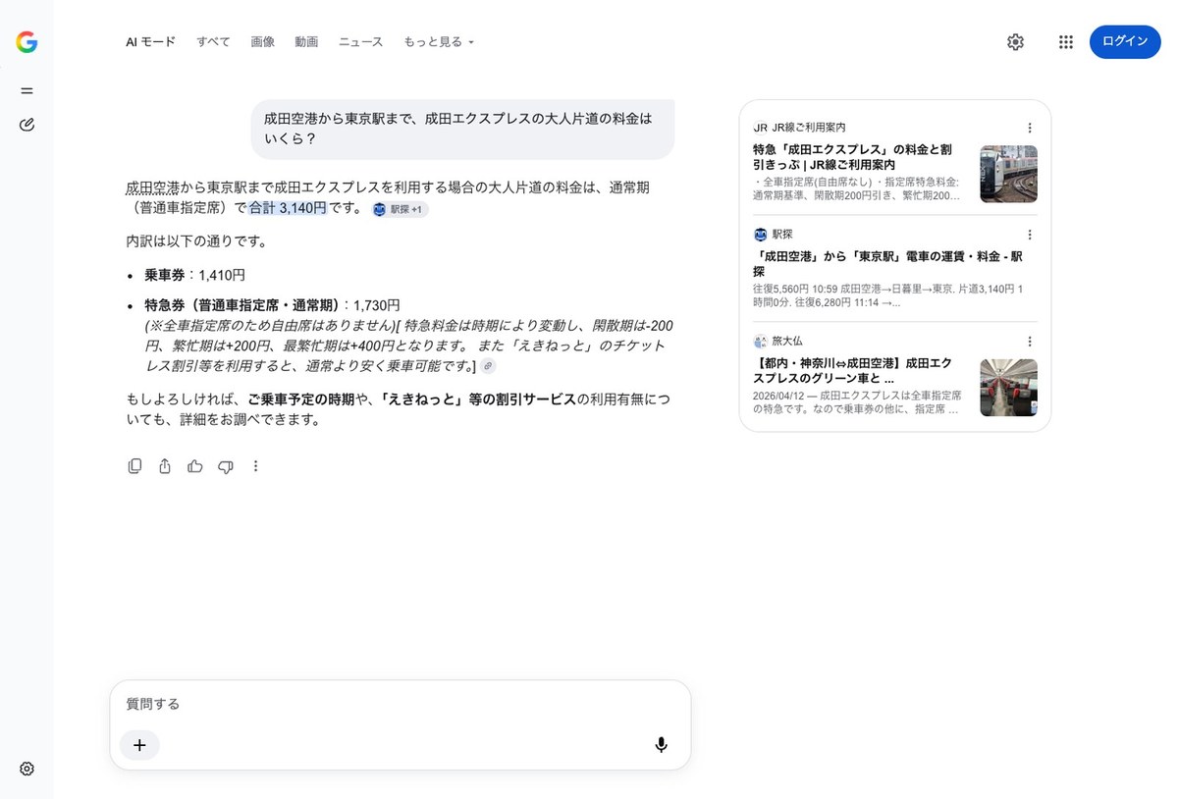
Task: Expand the もっと見る dropdown
Action: point(438,42)
